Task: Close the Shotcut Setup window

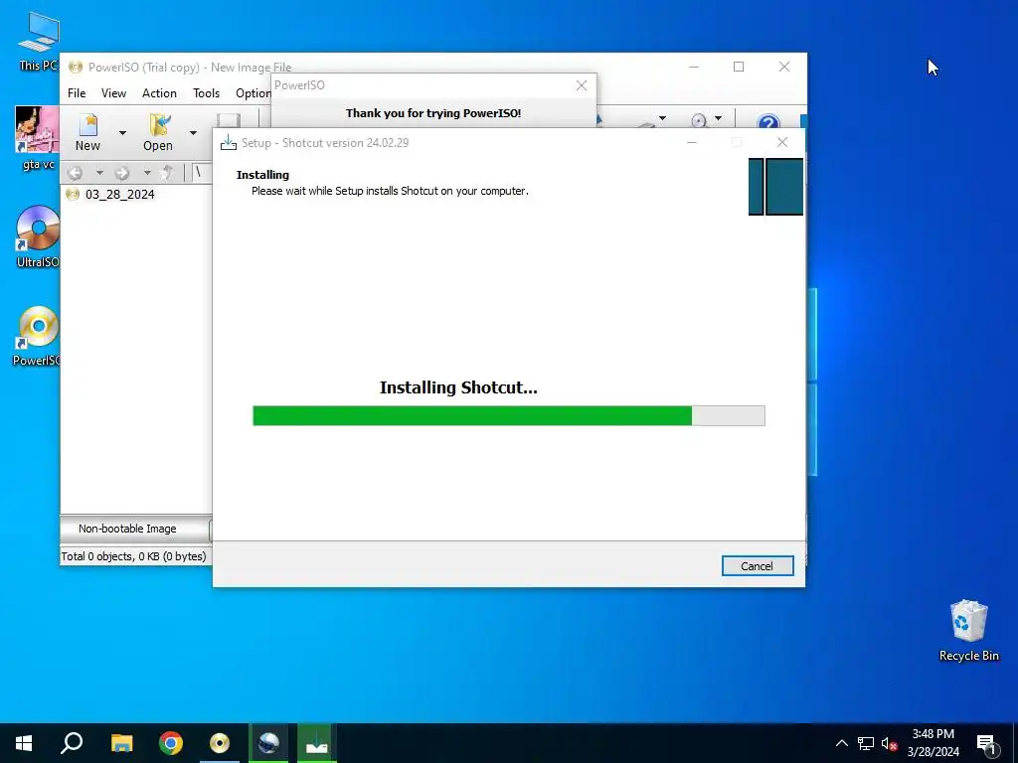Action: tap(782, 143)
